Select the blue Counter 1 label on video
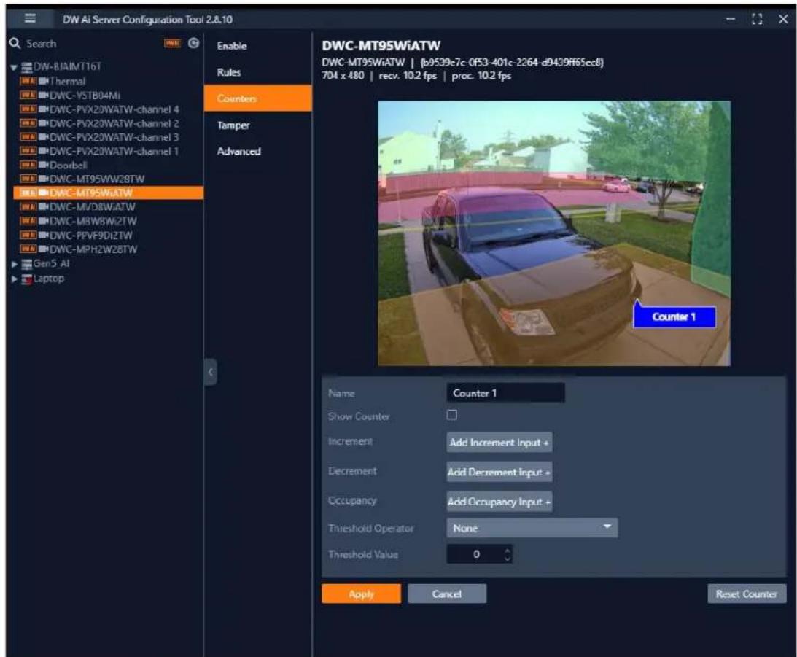 tap(674, 316)
